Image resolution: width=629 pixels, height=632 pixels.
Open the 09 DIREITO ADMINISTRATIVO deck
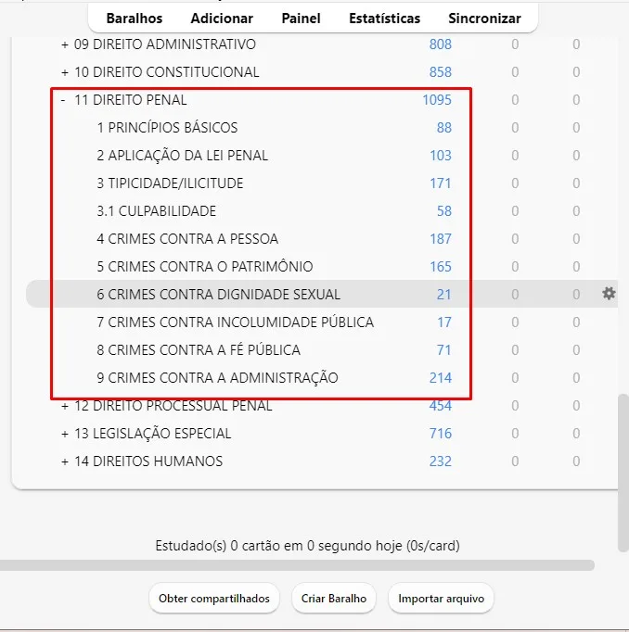click(x=164, y=44)
